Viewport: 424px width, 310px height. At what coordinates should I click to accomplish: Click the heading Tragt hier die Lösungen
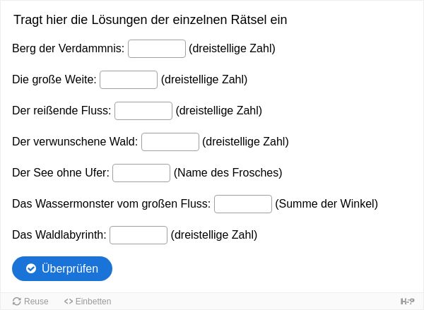click(151, 20)
